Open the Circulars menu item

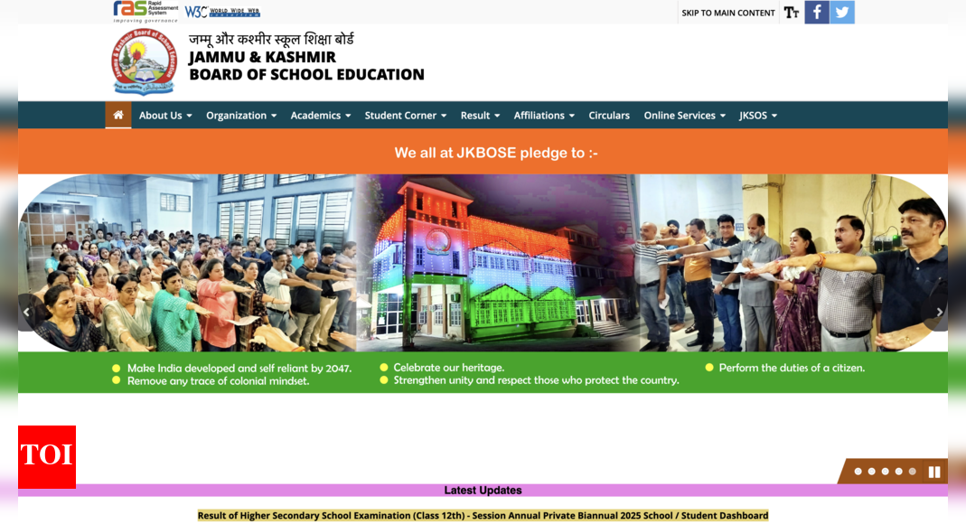609,115
